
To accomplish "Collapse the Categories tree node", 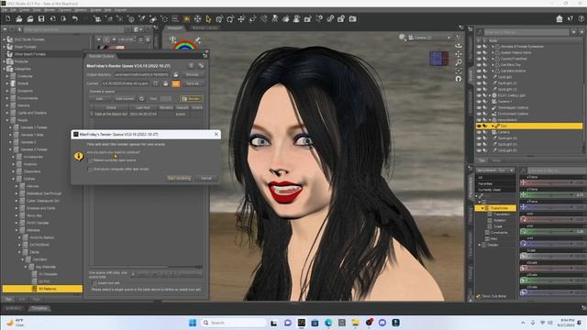I will (4, 69).
